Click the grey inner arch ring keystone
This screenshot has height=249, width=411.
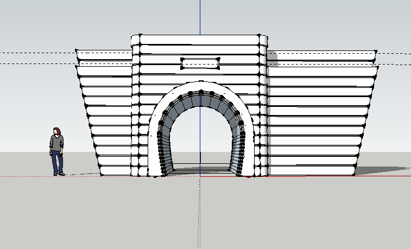pos(201,99)
